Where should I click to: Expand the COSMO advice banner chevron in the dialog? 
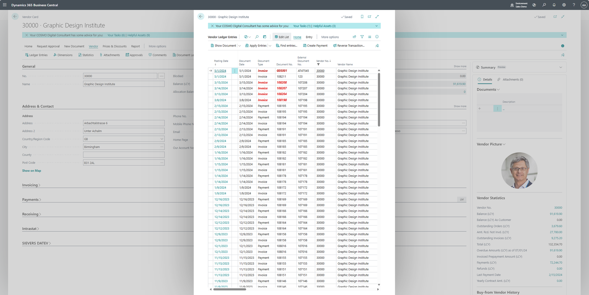376,26
